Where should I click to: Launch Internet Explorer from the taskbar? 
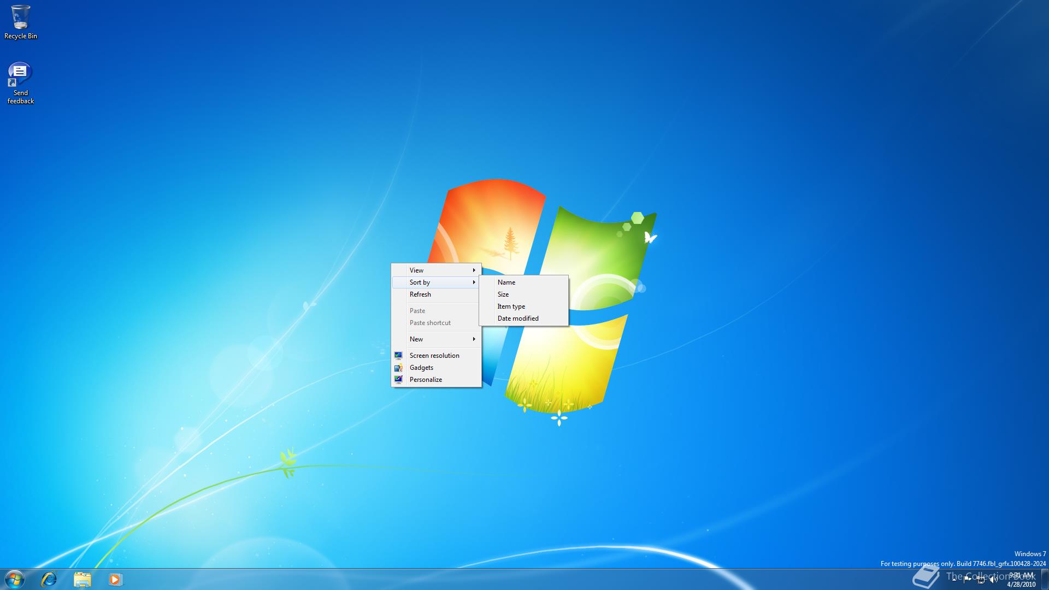[49, 579]
